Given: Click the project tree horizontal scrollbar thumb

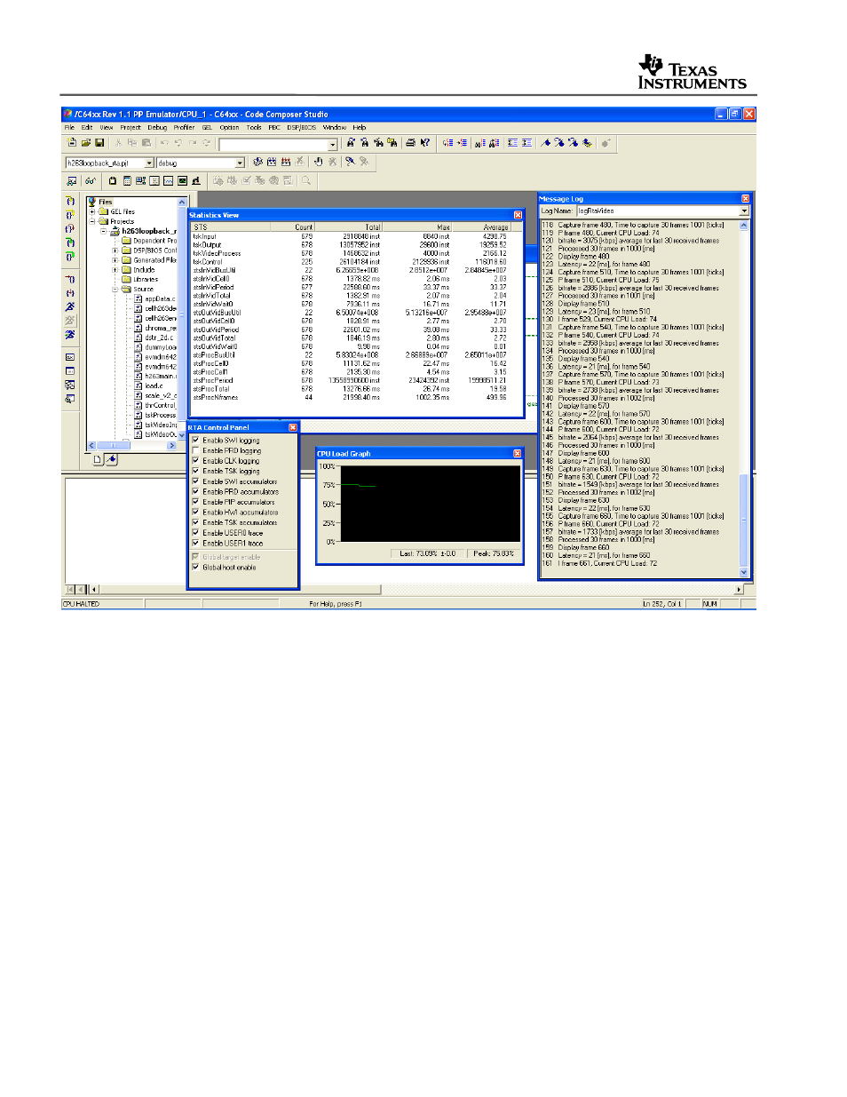Looking at the screenshot, I should (x=114, y=445).
